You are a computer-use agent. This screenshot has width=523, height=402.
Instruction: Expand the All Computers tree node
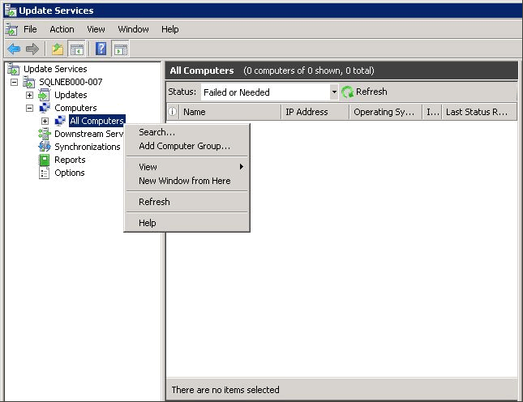45,121
